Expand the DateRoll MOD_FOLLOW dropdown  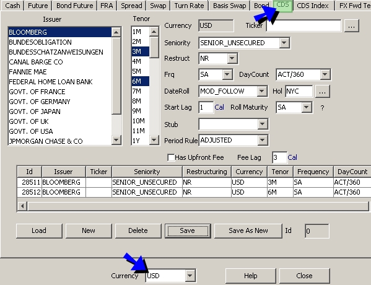pyautogui.click(x=262, y=91)
